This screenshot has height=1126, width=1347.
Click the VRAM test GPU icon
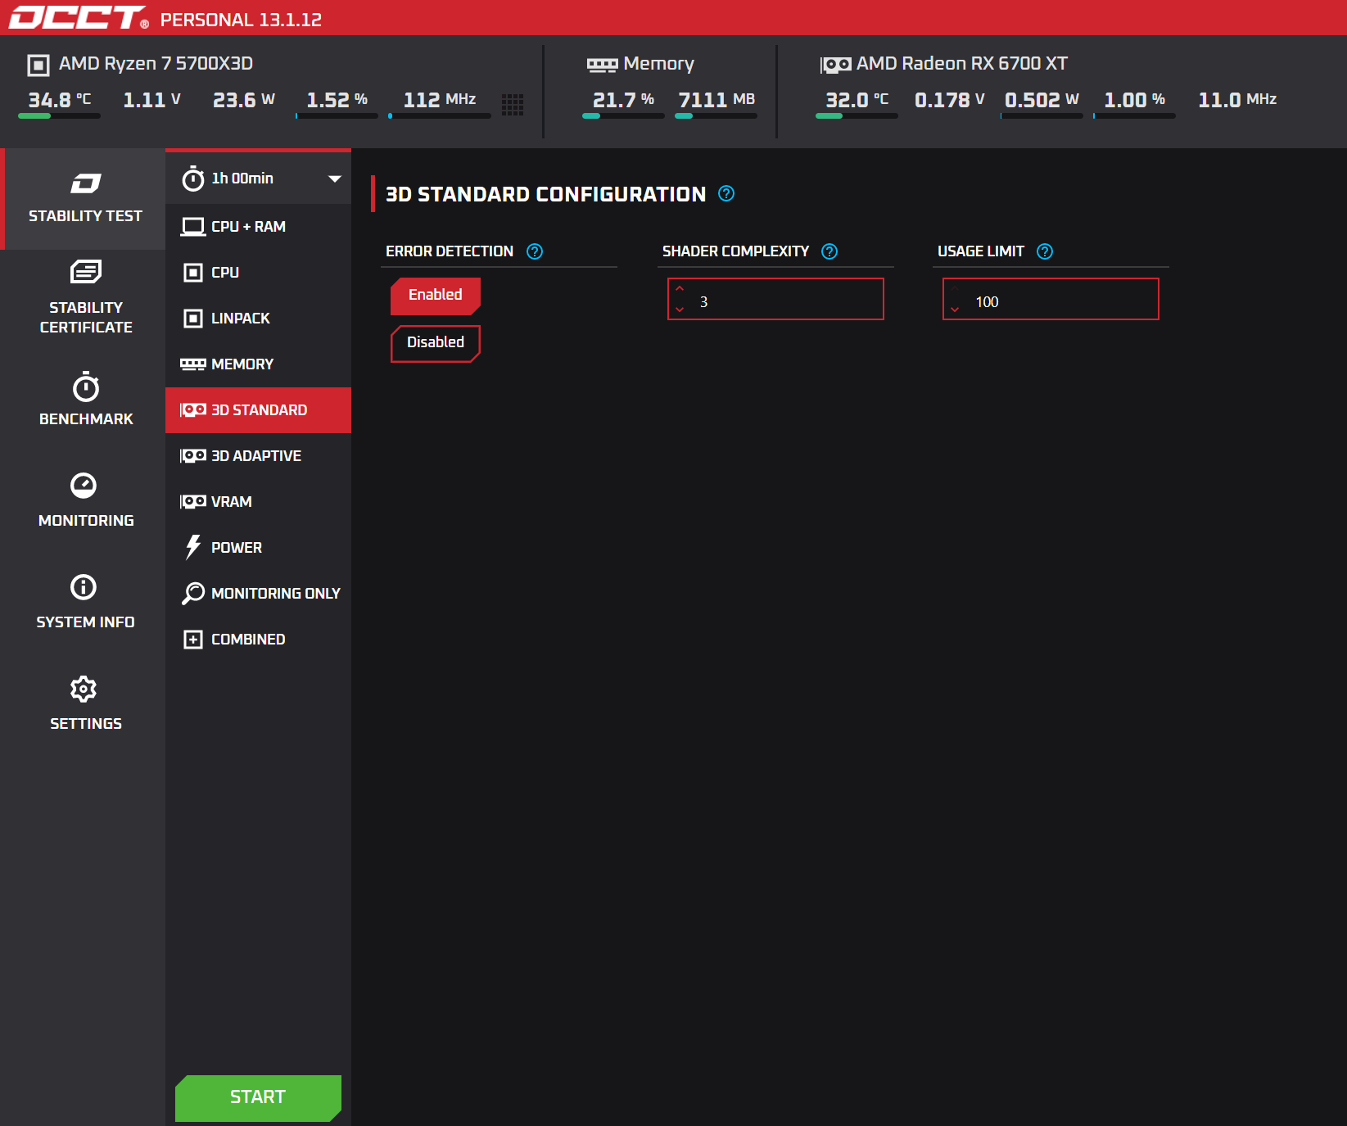193,502
